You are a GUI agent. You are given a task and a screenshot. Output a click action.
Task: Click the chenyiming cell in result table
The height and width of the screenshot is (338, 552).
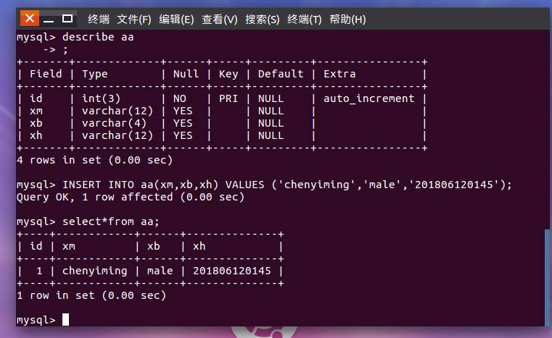point(95,271)
